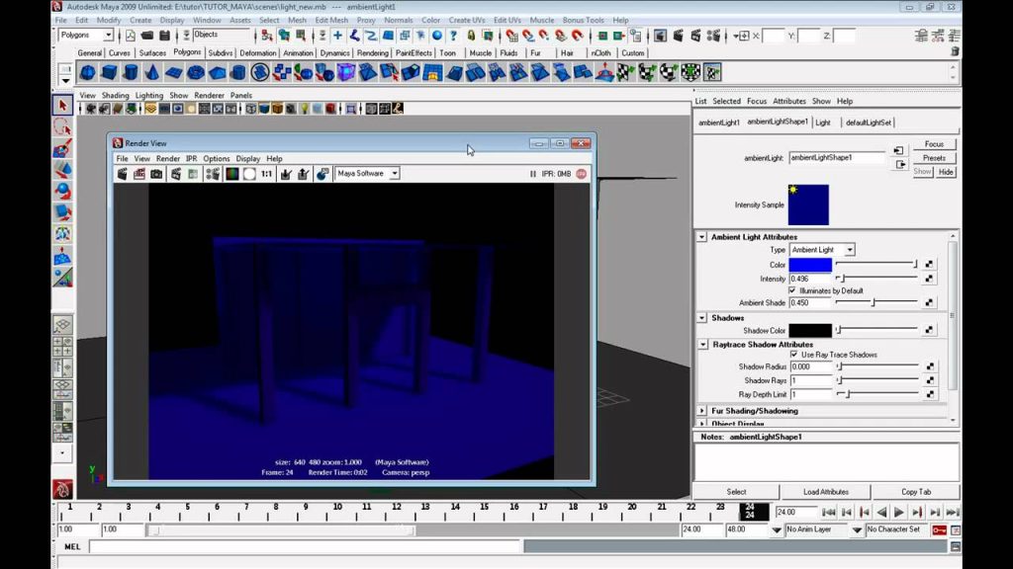Click Render Region icon in Render View
1013x569 pixels.
pyautogui.click(x=138, y=174)
